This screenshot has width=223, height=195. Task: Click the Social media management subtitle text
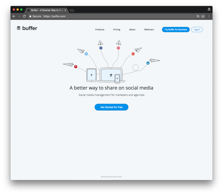pos(111,95)
